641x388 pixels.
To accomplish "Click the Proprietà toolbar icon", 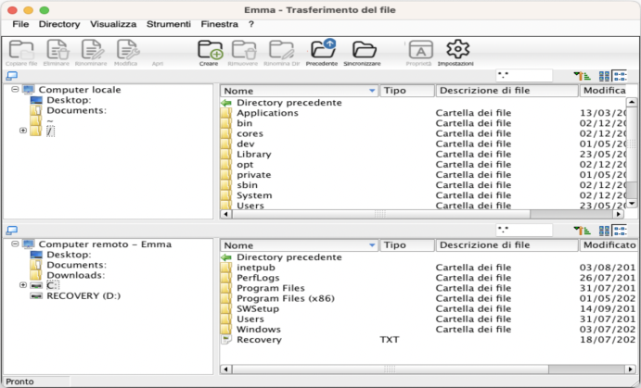I will click(419, 50).
